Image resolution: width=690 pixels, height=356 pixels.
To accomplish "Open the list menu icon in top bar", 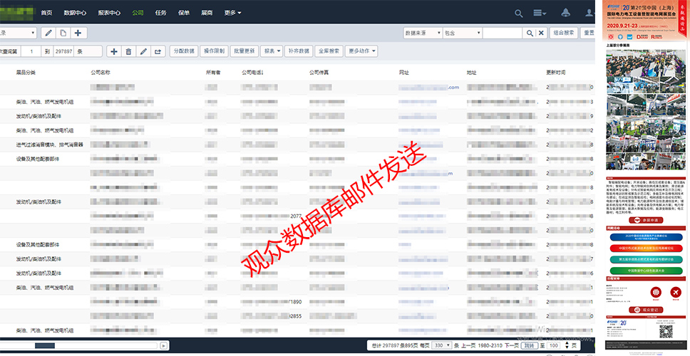I will (x=540, y=14).
